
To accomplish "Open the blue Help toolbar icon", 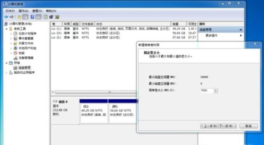I will [33, 17].
